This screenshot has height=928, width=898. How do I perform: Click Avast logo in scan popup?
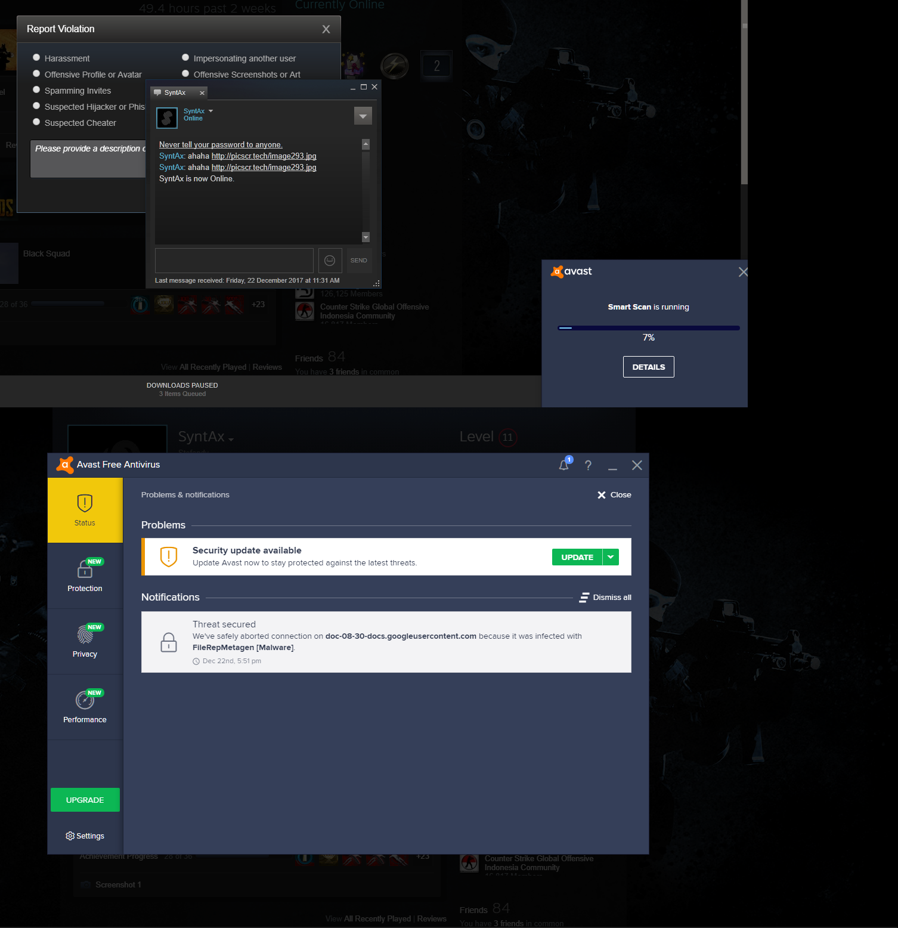coord(571,271)
